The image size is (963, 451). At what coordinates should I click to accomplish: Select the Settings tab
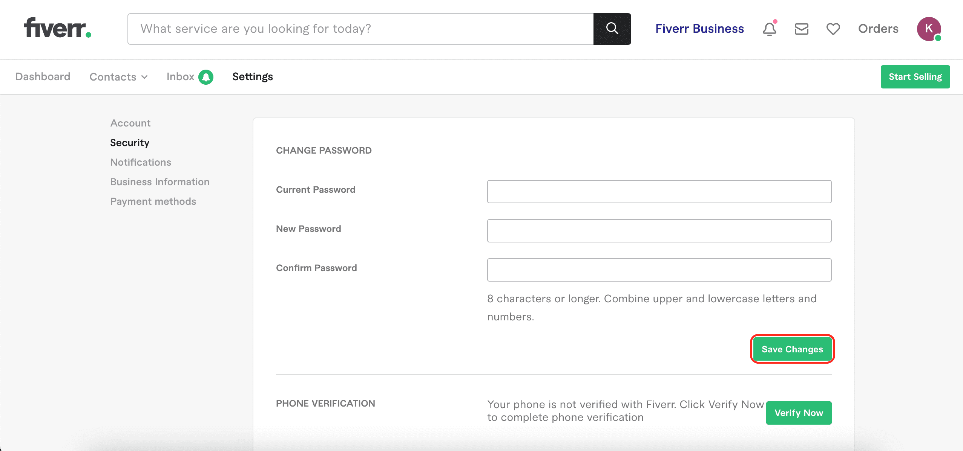(252, 77)
